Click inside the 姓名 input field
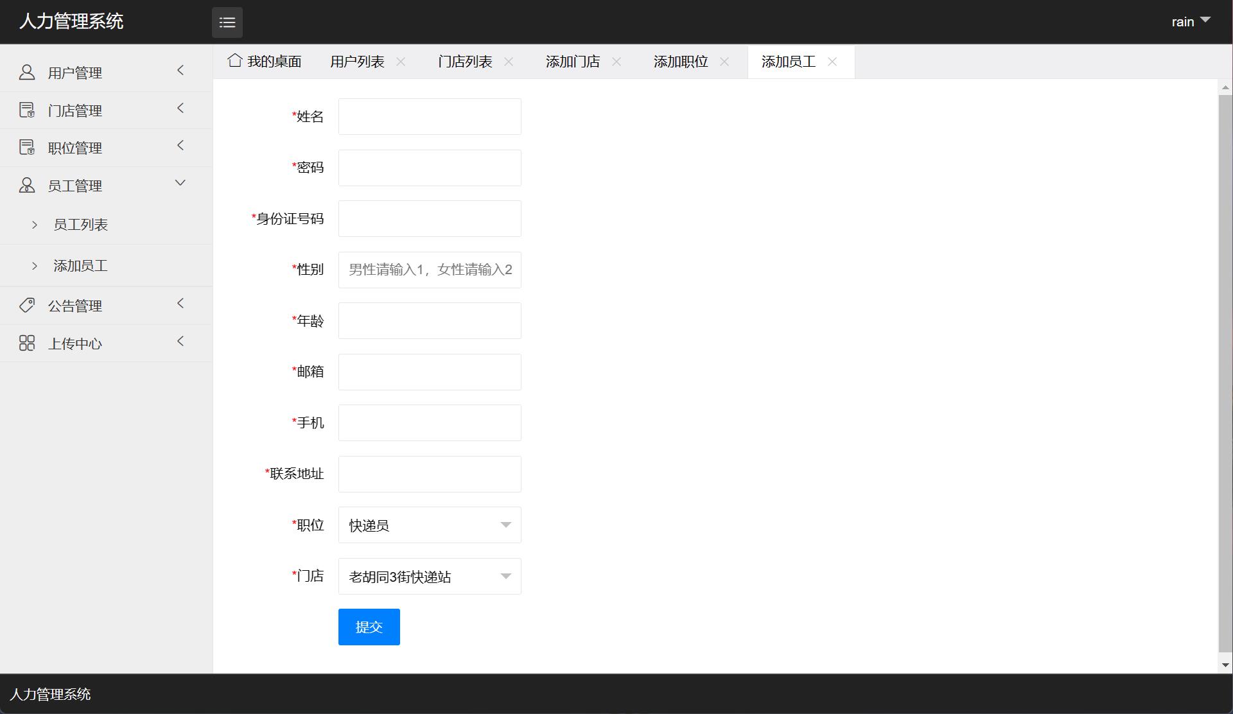The height and width of the screenshot is (714, 1233). 429,116
